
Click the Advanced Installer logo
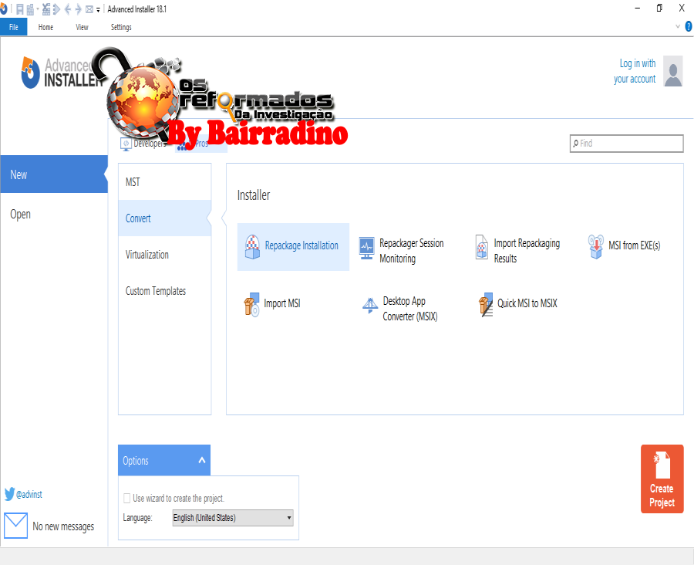coord(62,73)
